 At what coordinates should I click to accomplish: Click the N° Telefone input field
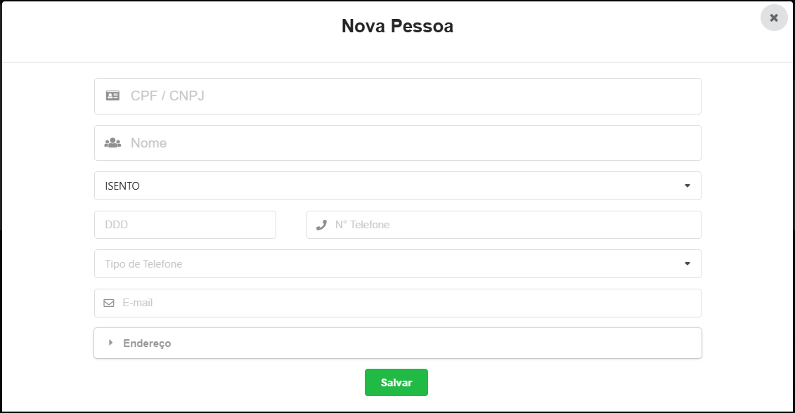point(513,225)
